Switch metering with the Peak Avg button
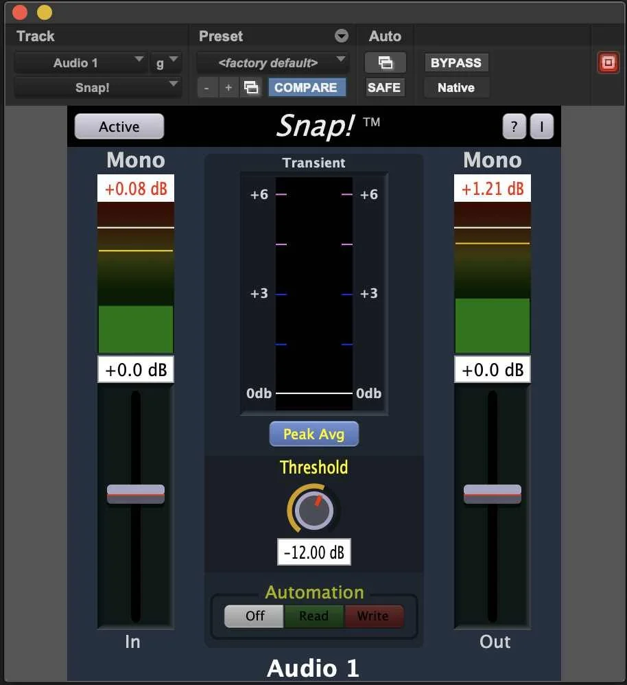 313,434
